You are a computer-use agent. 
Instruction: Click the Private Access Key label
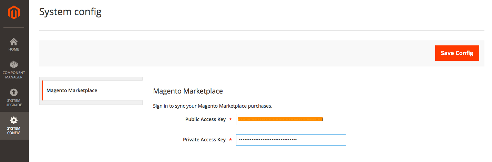204,140
